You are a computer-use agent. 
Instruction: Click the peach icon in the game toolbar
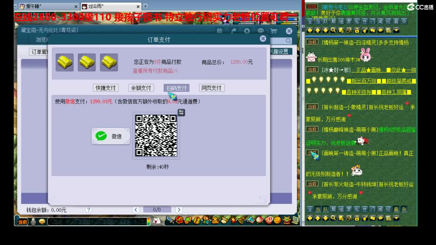tap(260, 220)
